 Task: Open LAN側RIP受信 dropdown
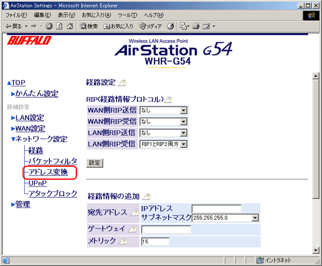[x=163, y=144]
